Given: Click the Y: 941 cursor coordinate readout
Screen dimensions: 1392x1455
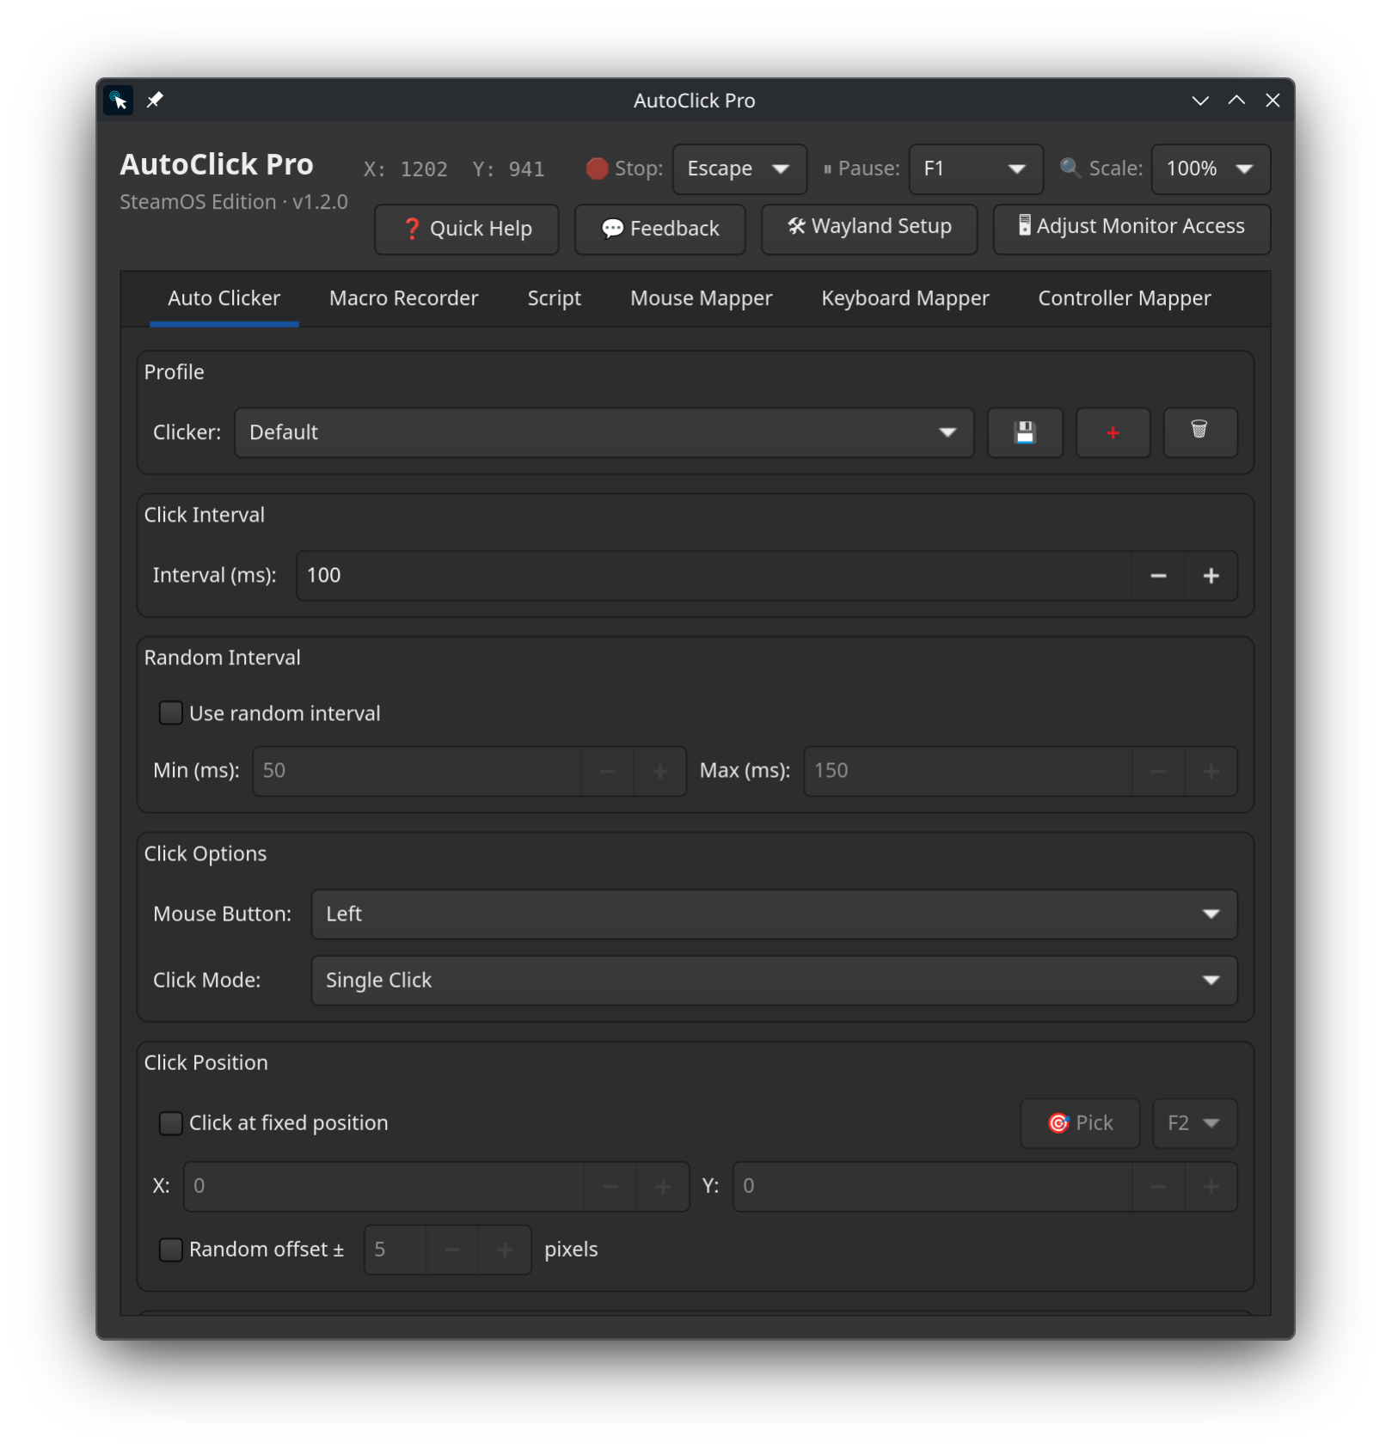Looking at the screenshot, I should 508,169.
